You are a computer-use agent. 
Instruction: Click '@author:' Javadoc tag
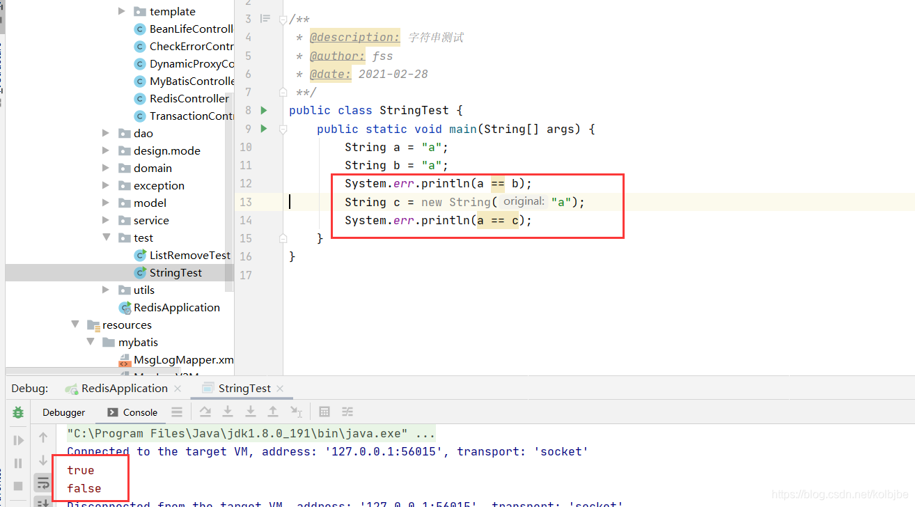pos(338,56)
